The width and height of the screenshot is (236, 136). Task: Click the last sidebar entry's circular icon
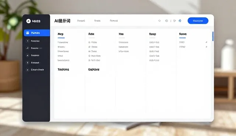pyautogui.click(x=27, y=69)
